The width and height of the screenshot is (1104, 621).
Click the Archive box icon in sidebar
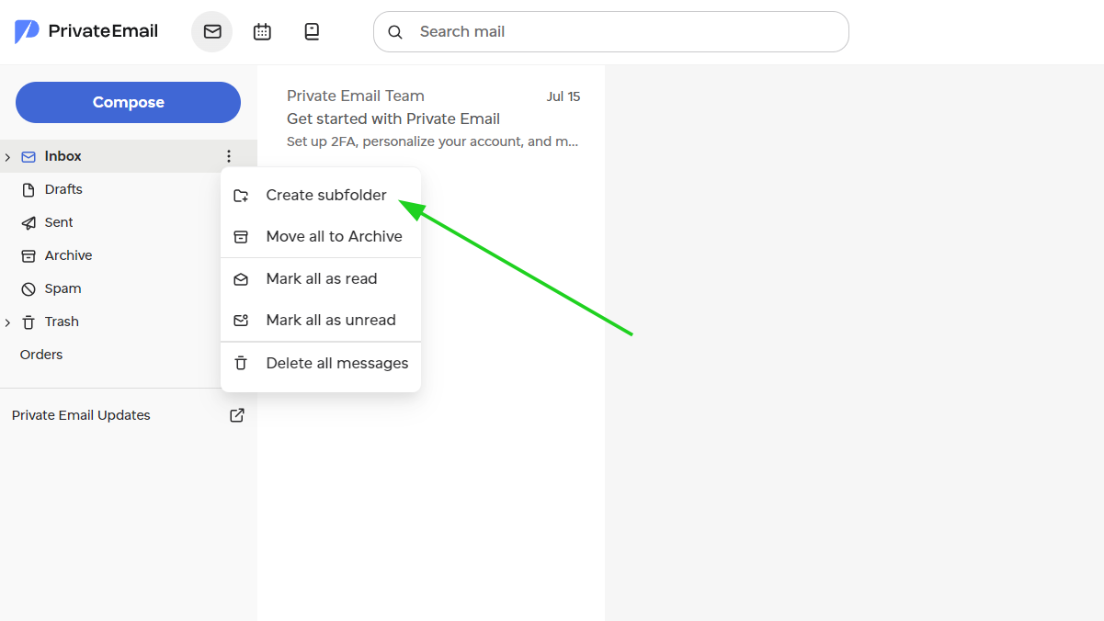(x=28, y=255)
